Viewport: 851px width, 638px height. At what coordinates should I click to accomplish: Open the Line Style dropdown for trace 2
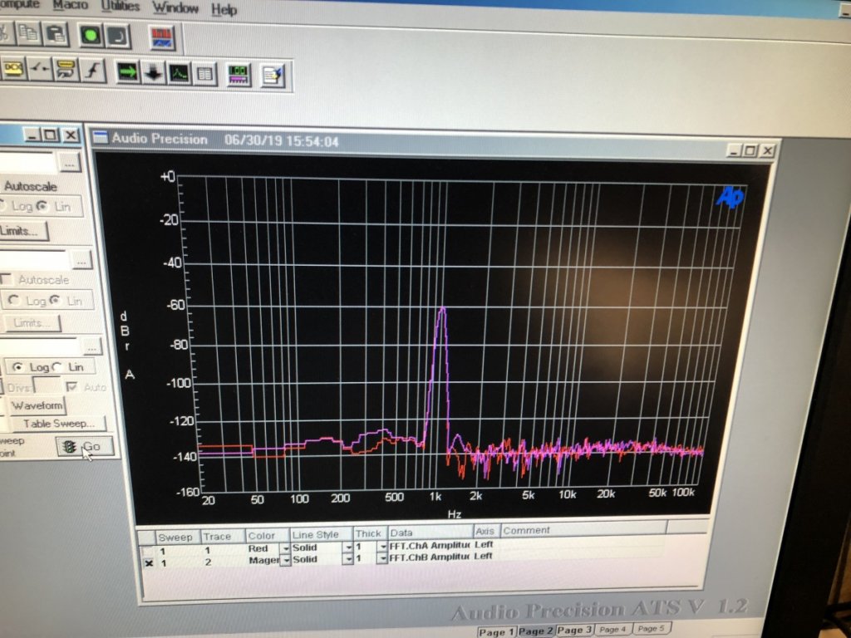348,559
